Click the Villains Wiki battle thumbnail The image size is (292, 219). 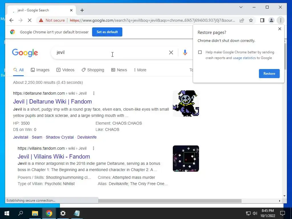(186, 159)
